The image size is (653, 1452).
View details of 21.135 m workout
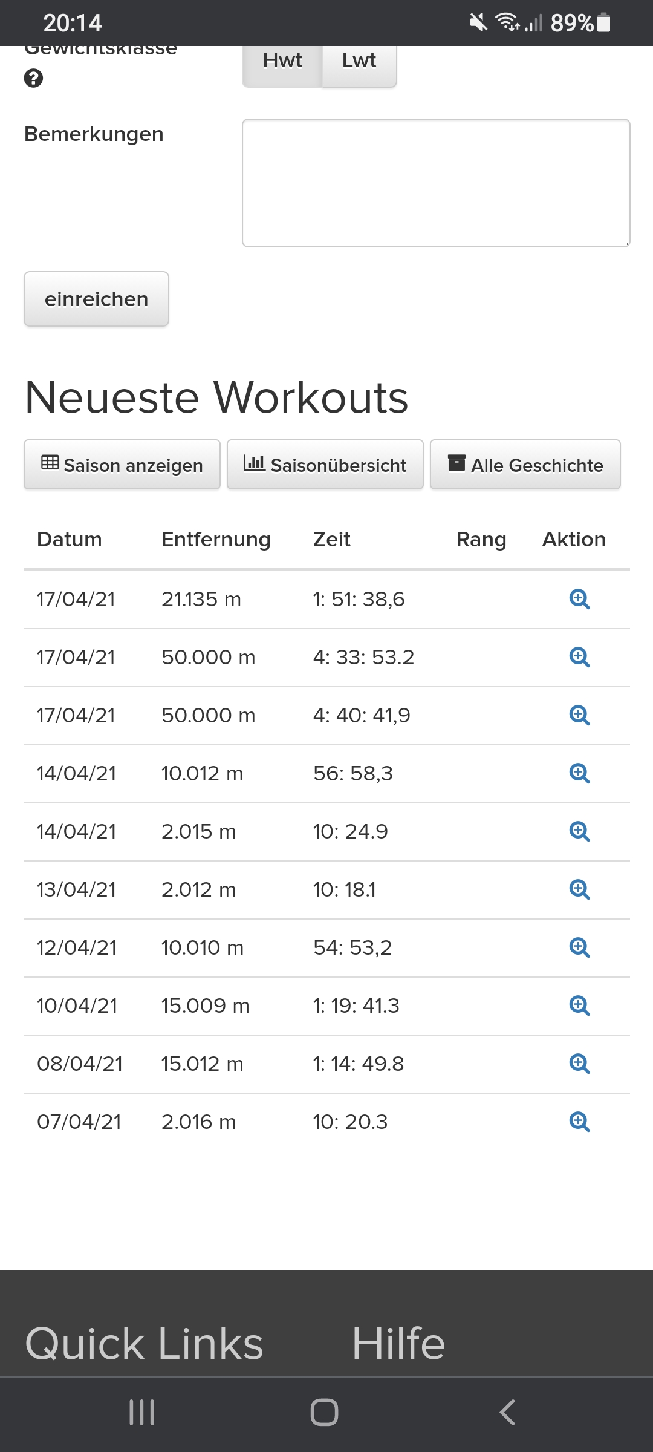(x=579, y=599)
